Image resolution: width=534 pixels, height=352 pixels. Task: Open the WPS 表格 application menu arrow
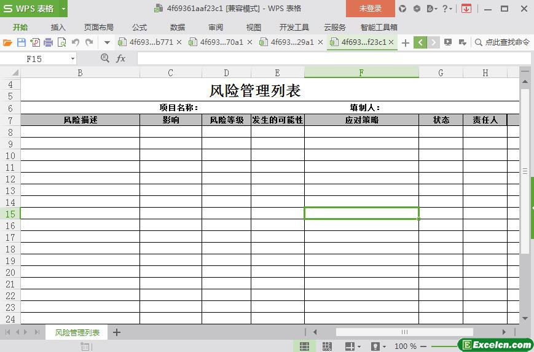tap(63, 9)
